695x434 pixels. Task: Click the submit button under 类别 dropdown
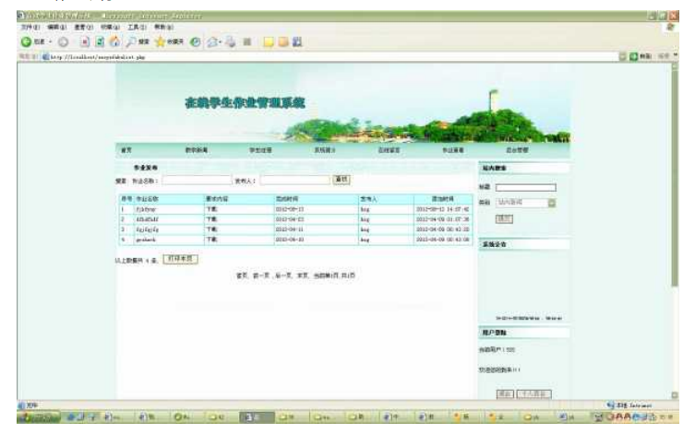coord(504,218)
